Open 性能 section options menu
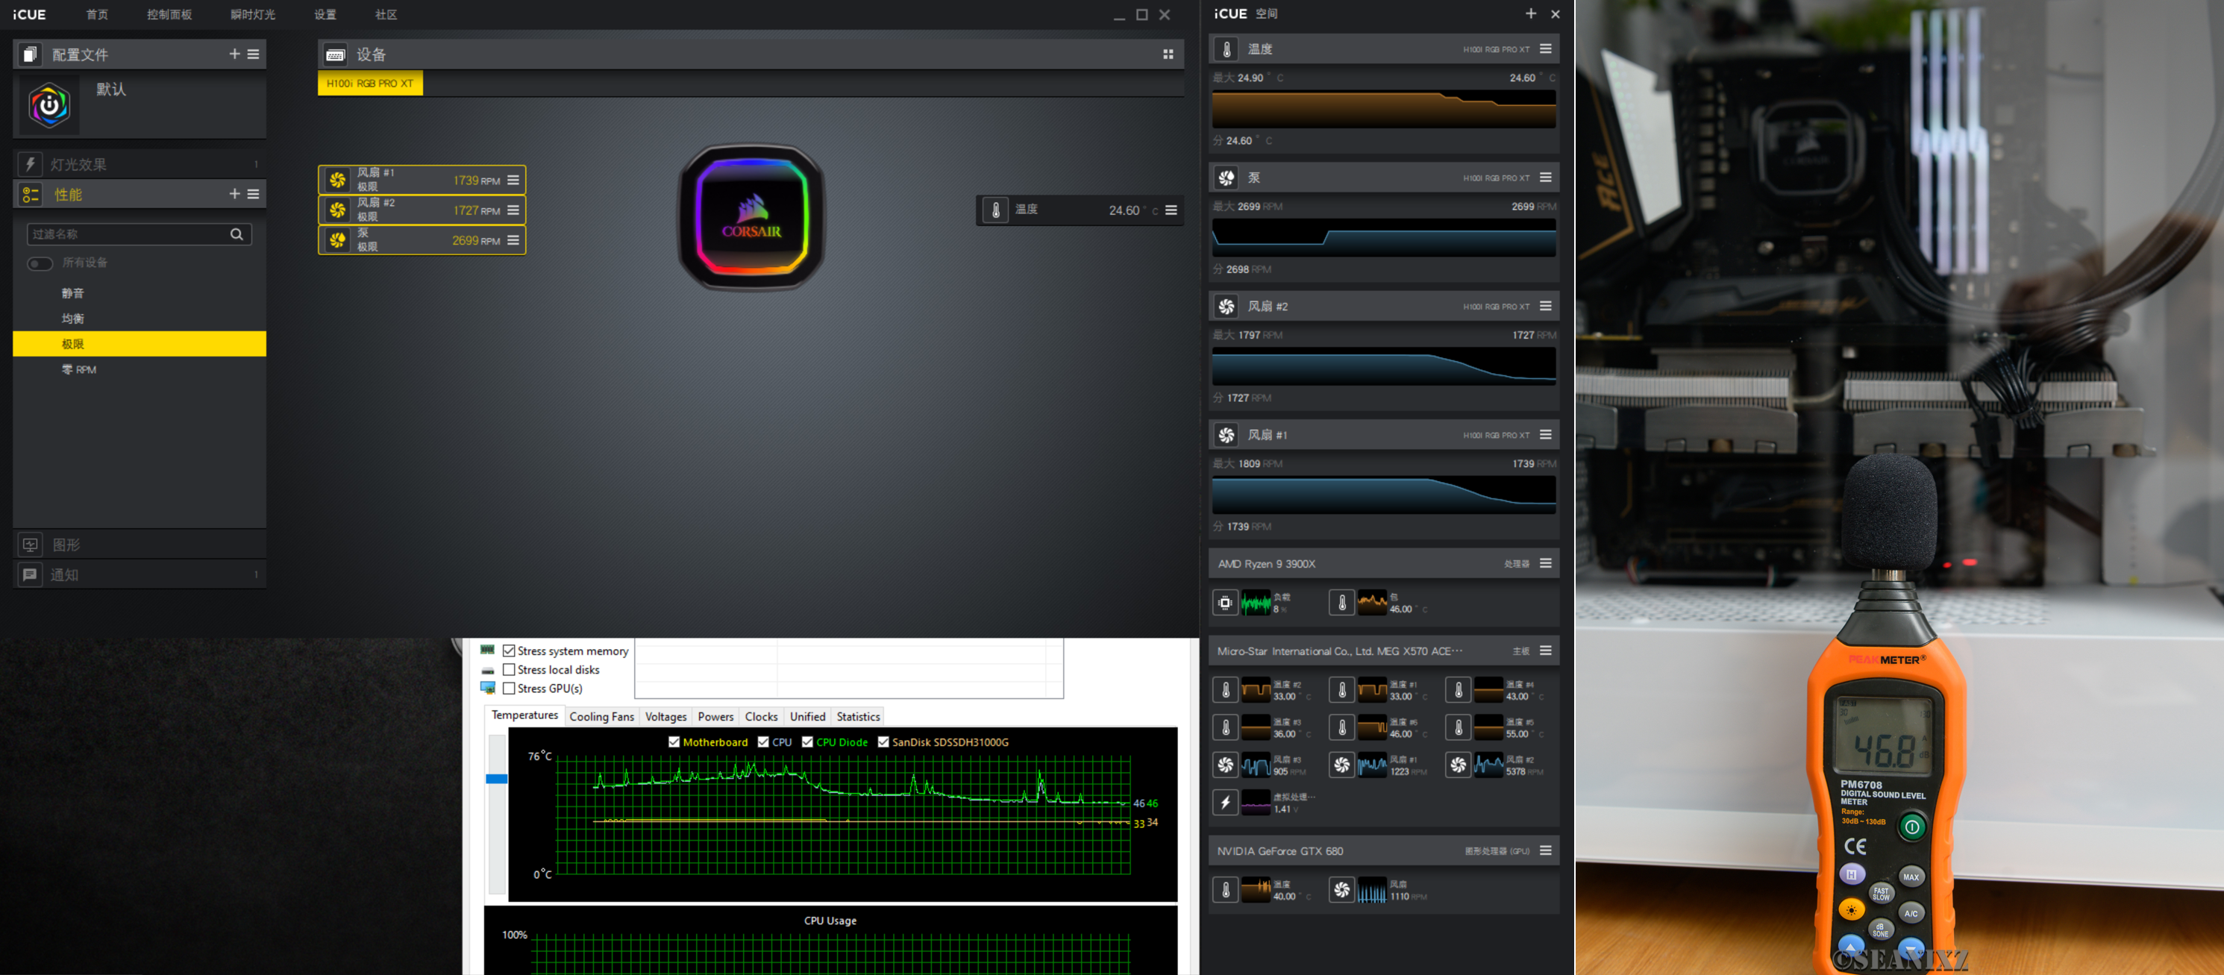 pos(253,194)
